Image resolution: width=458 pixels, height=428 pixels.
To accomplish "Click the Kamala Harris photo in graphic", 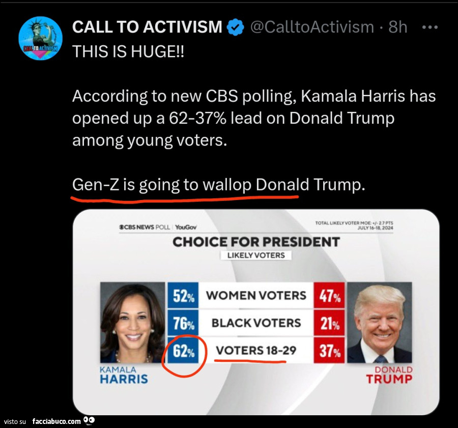I will [133, 322].
